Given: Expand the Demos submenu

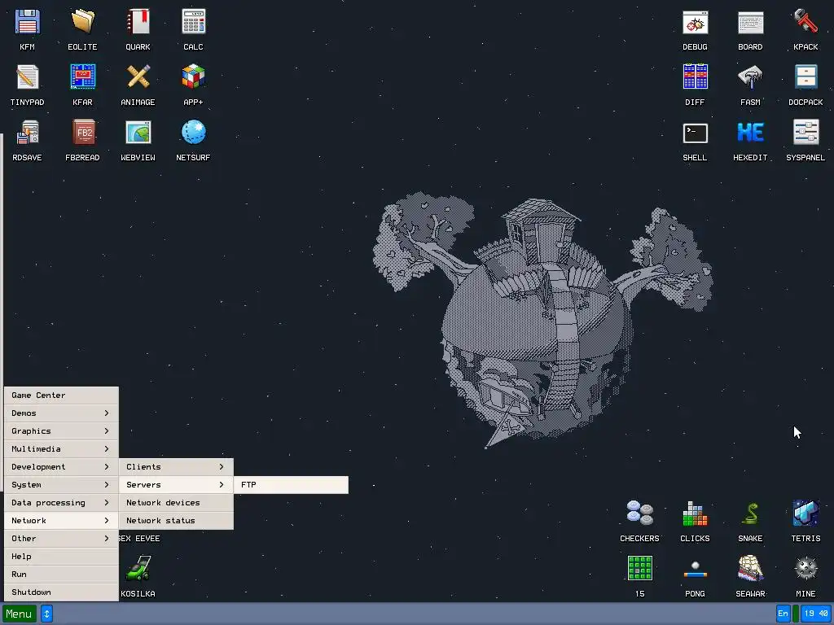Looking at the screenshot, I should coord(61,413).
